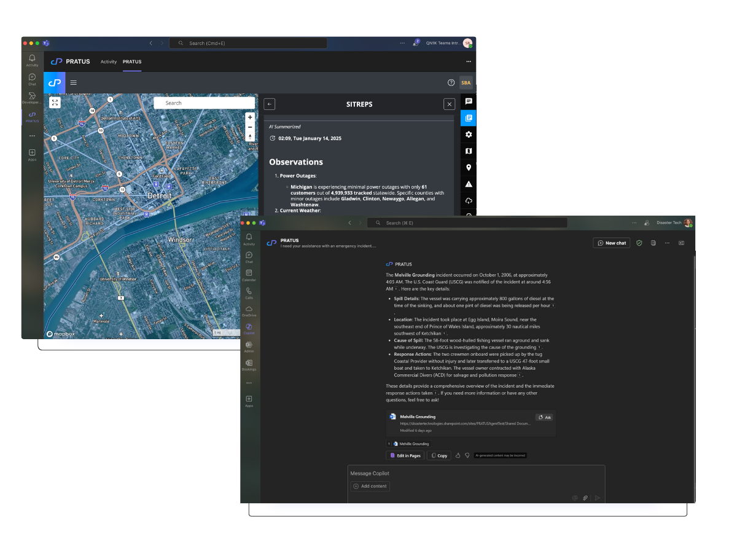Toggle the map fullscreen expand control
Screen dimensions: 737x553
click(x=55, y=103)
